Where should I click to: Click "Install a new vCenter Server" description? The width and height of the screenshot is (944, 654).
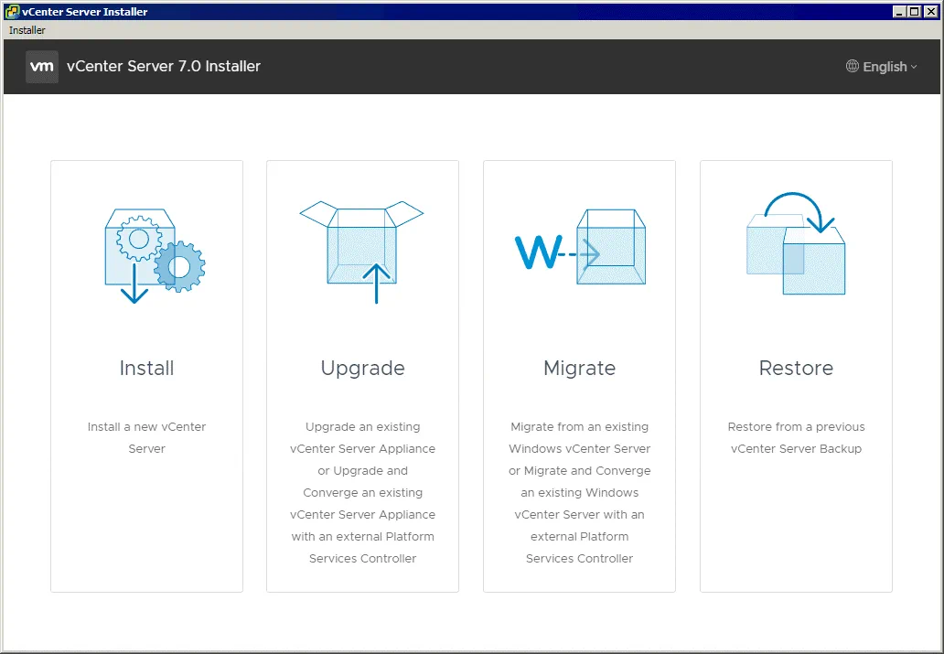tap(146, 438)
